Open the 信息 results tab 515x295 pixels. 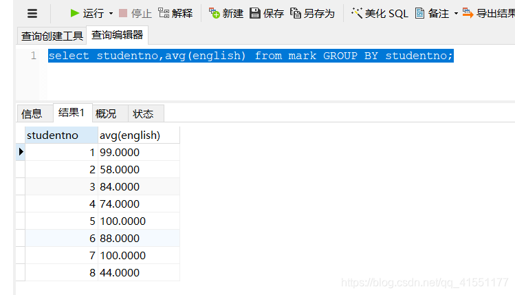pos(35,113)
